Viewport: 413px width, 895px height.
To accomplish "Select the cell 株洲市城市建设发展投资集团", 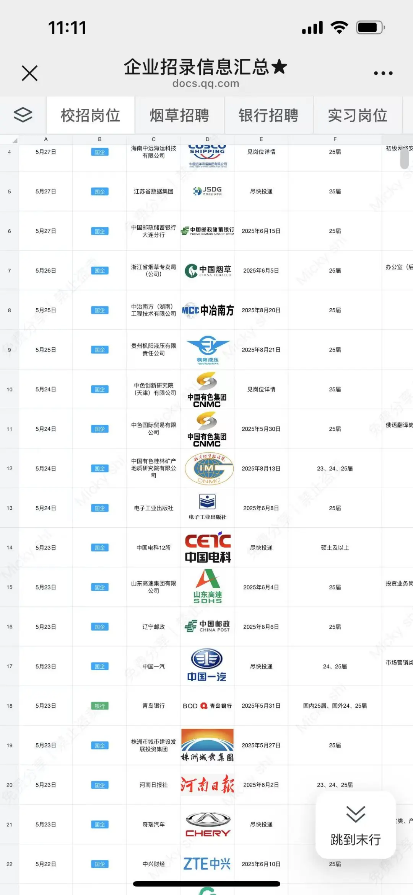I will click(154, 745).
